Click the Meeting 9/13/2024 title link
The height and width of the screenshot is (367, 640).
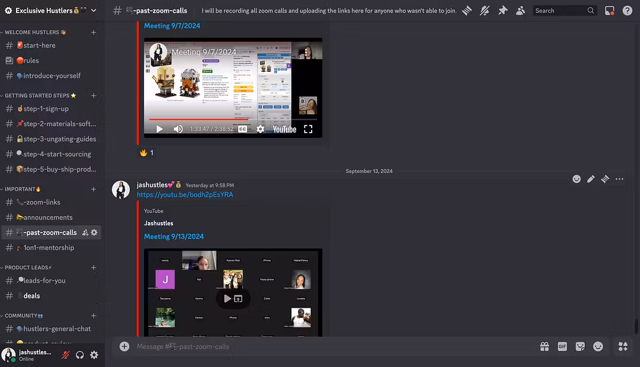pyautogui.click(x=174, y=236)
